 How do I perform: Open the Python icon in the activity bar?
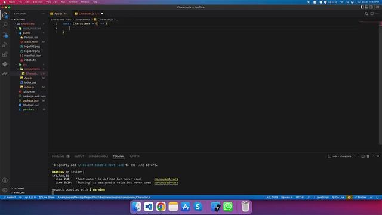point(5,64)
